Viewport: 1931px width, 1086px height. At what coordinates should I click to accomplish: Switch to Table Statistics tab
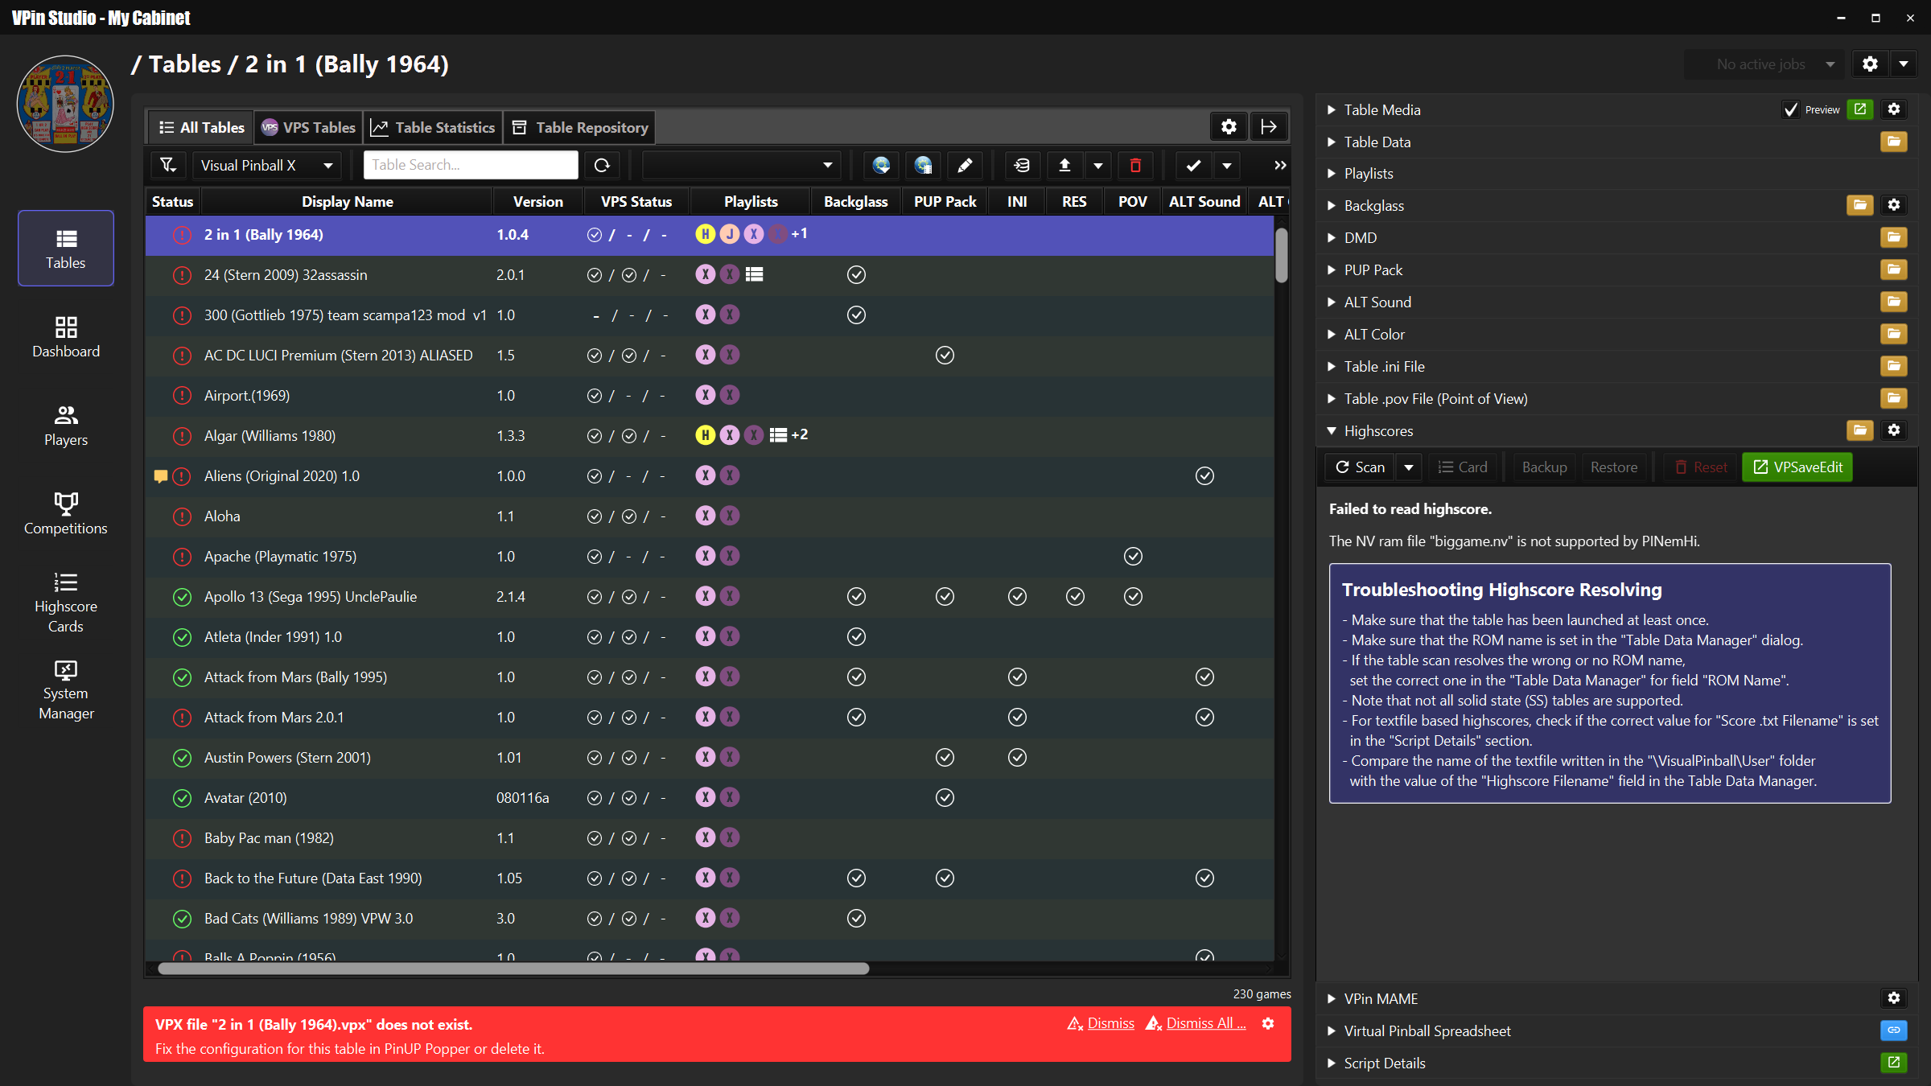pyautogui.click(x=433, y=127)
